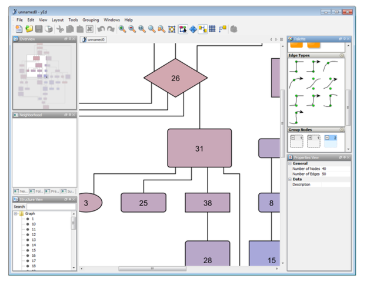Image resolution: width=367 pixels, height=282 pixels.
Task: Click the horizontal scrollbar thumb of canvas
Action: coord(152,268)
